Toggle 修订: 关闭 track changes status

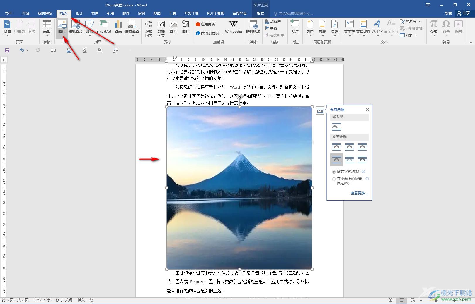coord(64,300)
